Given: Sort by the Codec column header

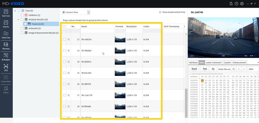Looking at the screenshot, I should click(152, 27).
